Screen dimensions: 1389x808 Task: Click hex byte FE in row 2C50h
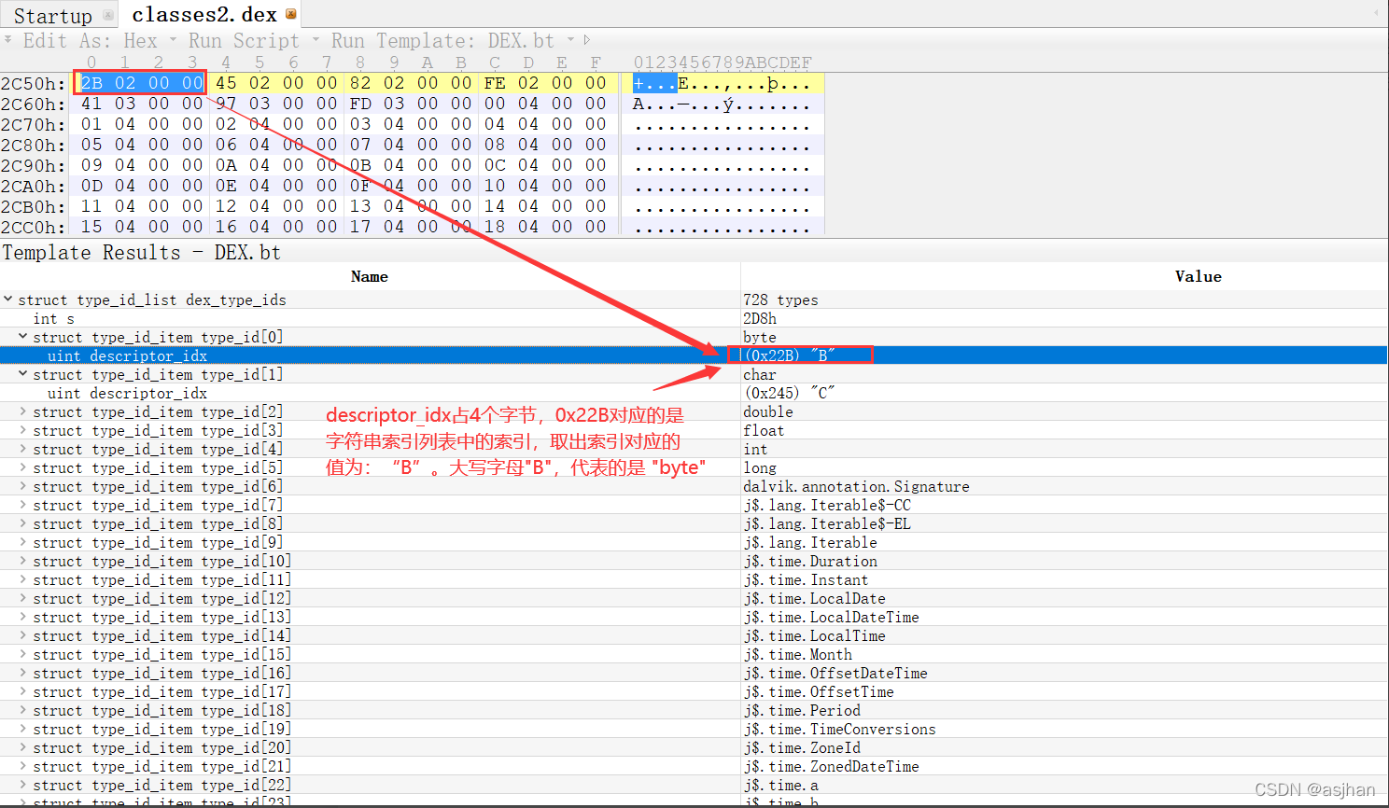pyautogui.click(x=495, y=83)
